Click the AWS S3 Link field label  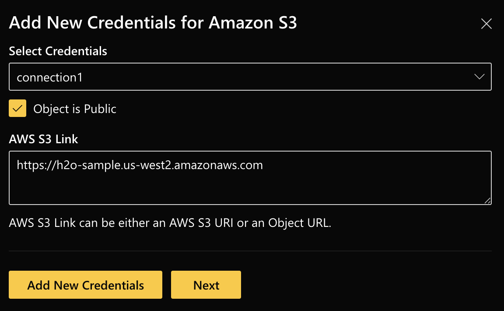coord(43,139)
